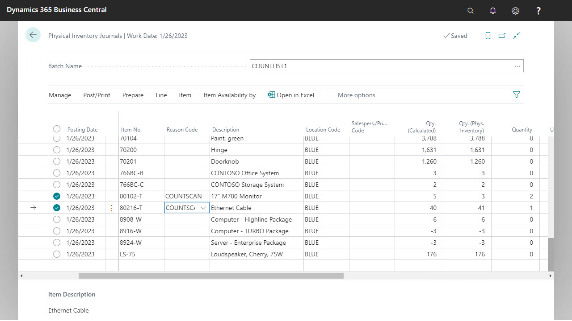Click the Dynamics 365 Business Central title

point(57,9)
